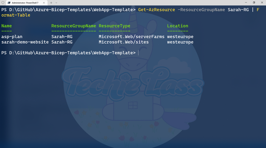Click the Name column header
The image size is (266, 148).
coord(7,26)
